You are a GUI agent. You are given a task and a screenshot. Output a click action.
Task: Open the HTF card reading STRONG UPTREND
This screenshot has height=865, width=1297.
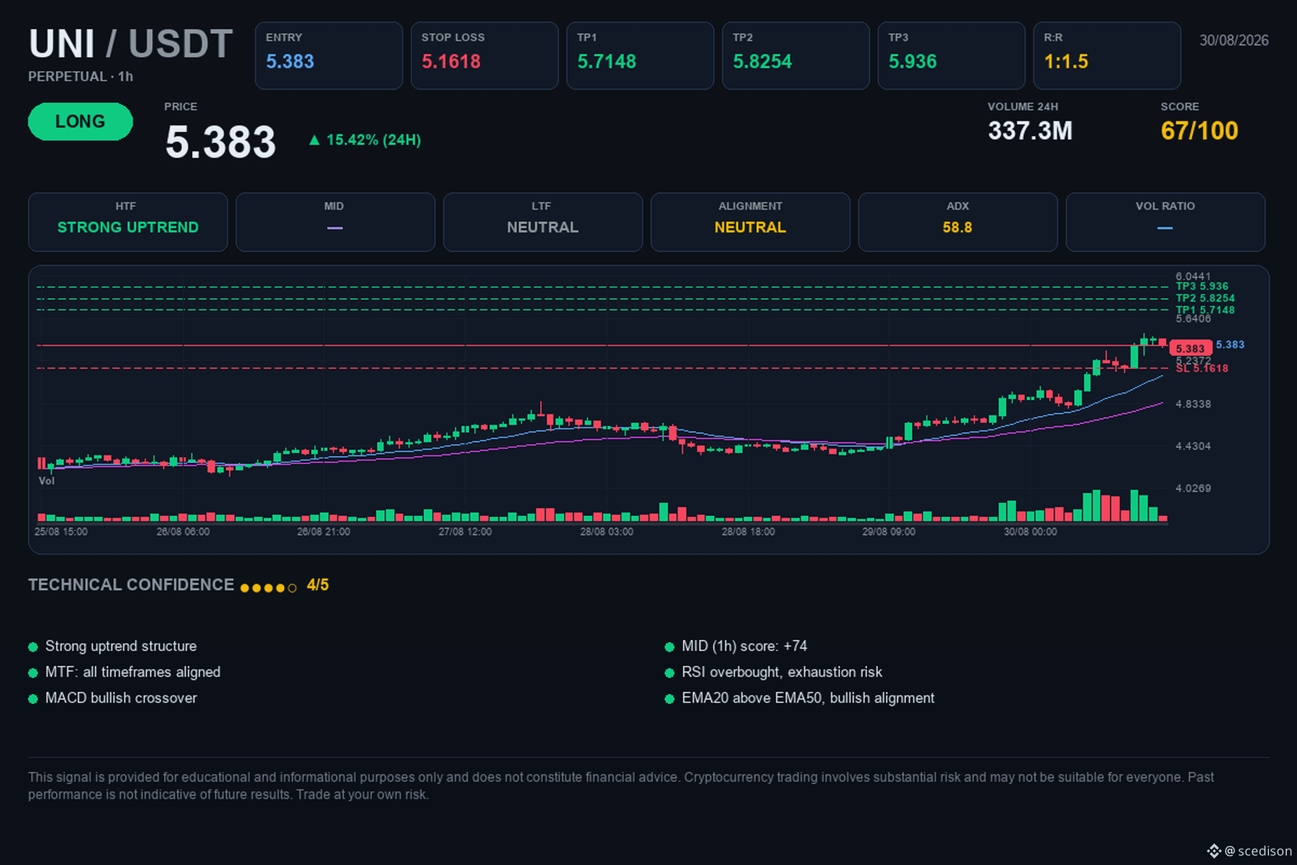point(128,222)
